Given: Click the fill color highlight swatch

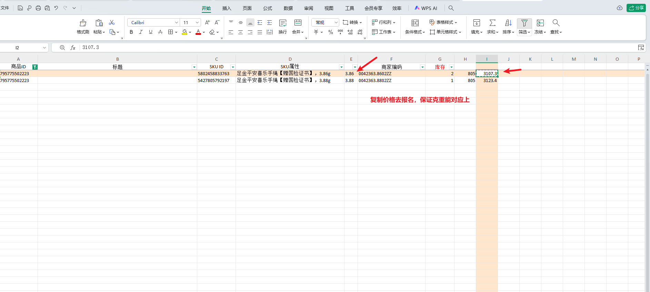Looking at the screenshot, I should click(x=184, y=32).
